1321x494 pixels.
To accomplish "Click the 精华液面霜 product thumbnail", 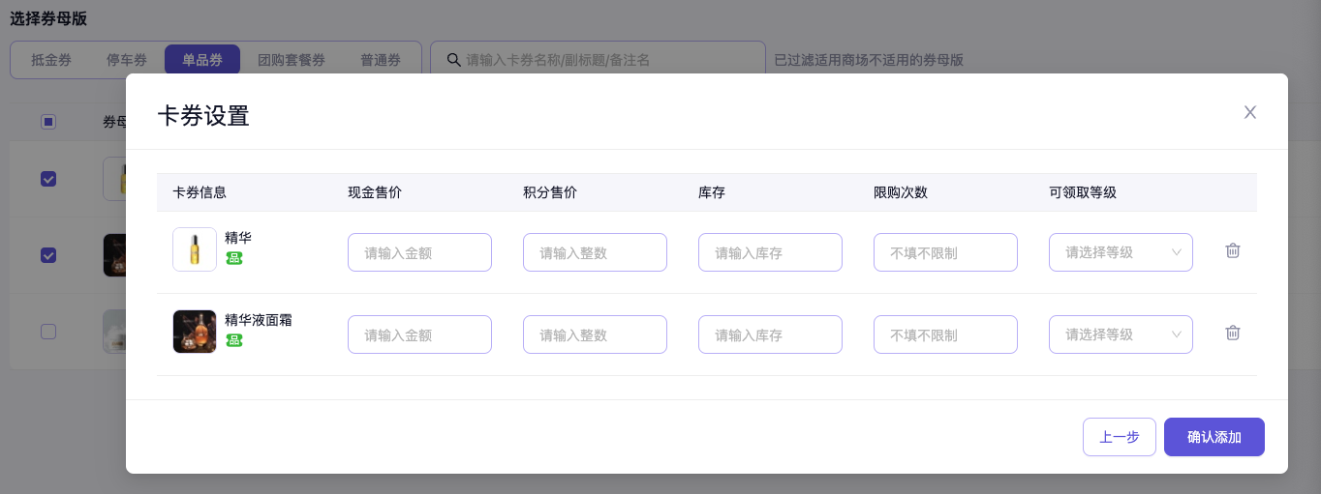I will (194, 332).
